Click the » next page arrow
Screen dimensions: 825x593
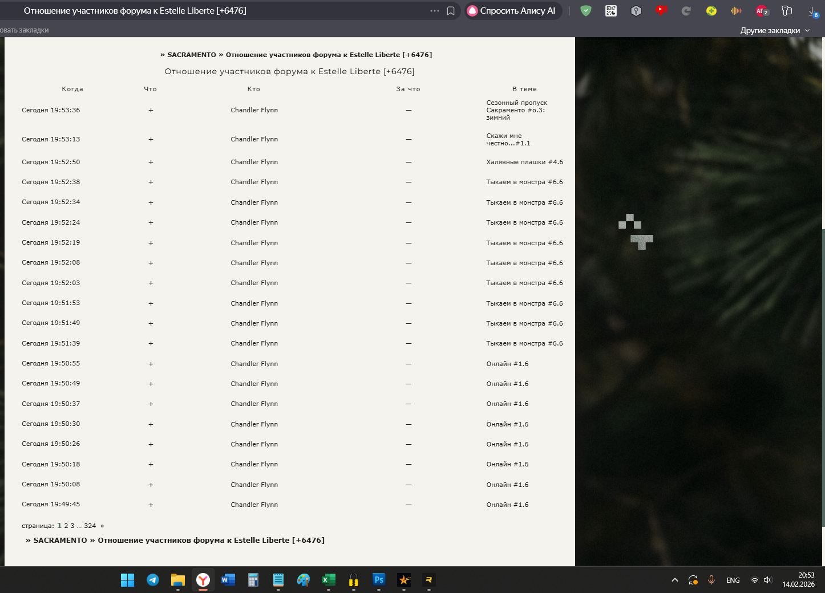click(103, 526)
